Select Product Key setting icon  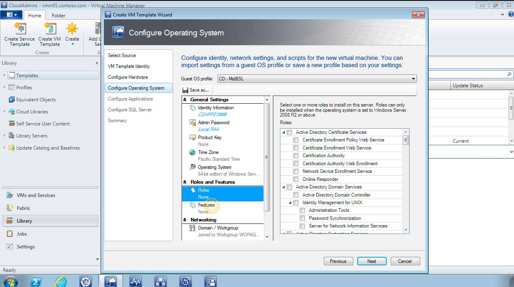[x=193, y=137]
